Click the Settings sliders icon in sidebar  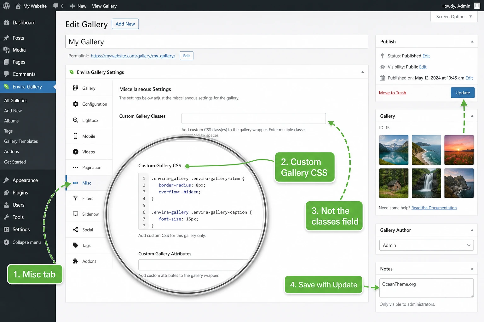pos(6,230)
